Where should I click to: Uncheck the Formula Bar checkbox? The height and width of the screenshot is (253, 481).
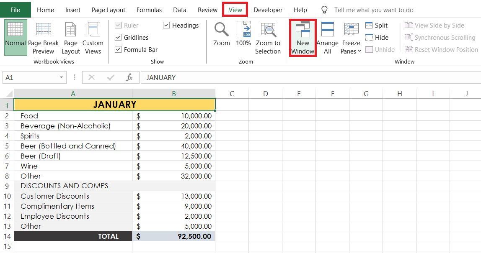click(x=118, y=49)
